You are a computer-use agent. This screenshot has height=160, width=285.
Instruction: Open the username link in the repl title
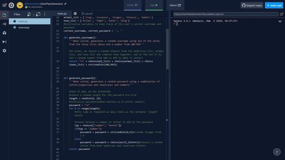click(x=32, y=4)
